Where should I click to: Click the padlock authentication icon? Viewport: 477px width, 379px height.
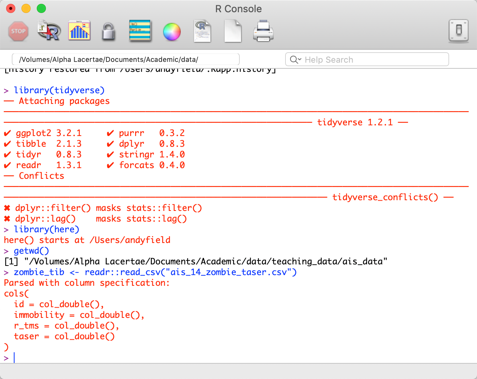(109, 31)
